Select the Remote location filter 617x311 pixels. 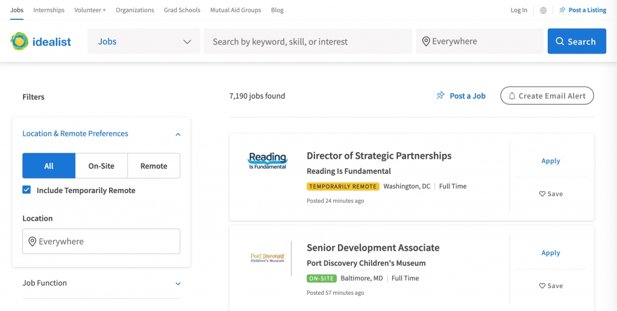point(154,165)
